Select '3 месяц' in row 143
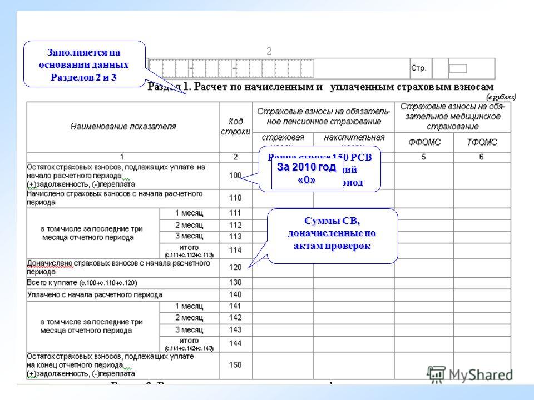Image resolution: width=534 pixels, height=400 pixels. coord(189,330)
